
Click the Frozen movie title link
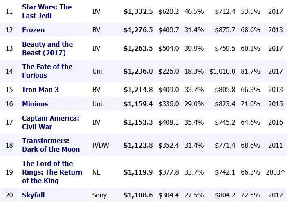point(34,30)
